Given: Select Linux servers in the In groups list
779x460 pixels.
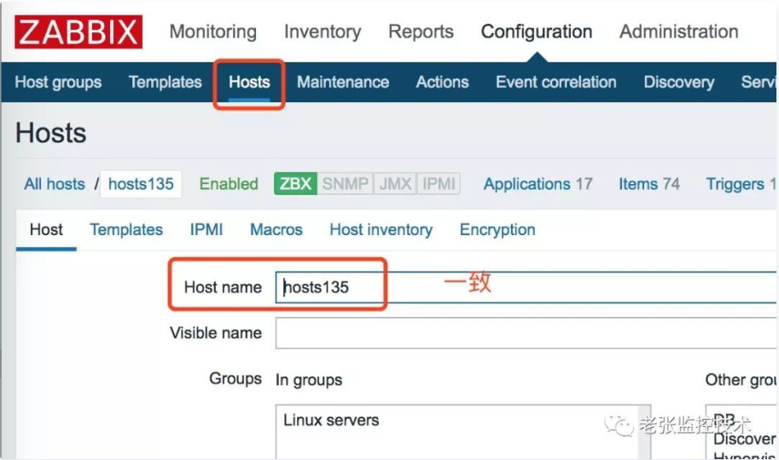Looking at the screenshot, I should tap(331, 420).
